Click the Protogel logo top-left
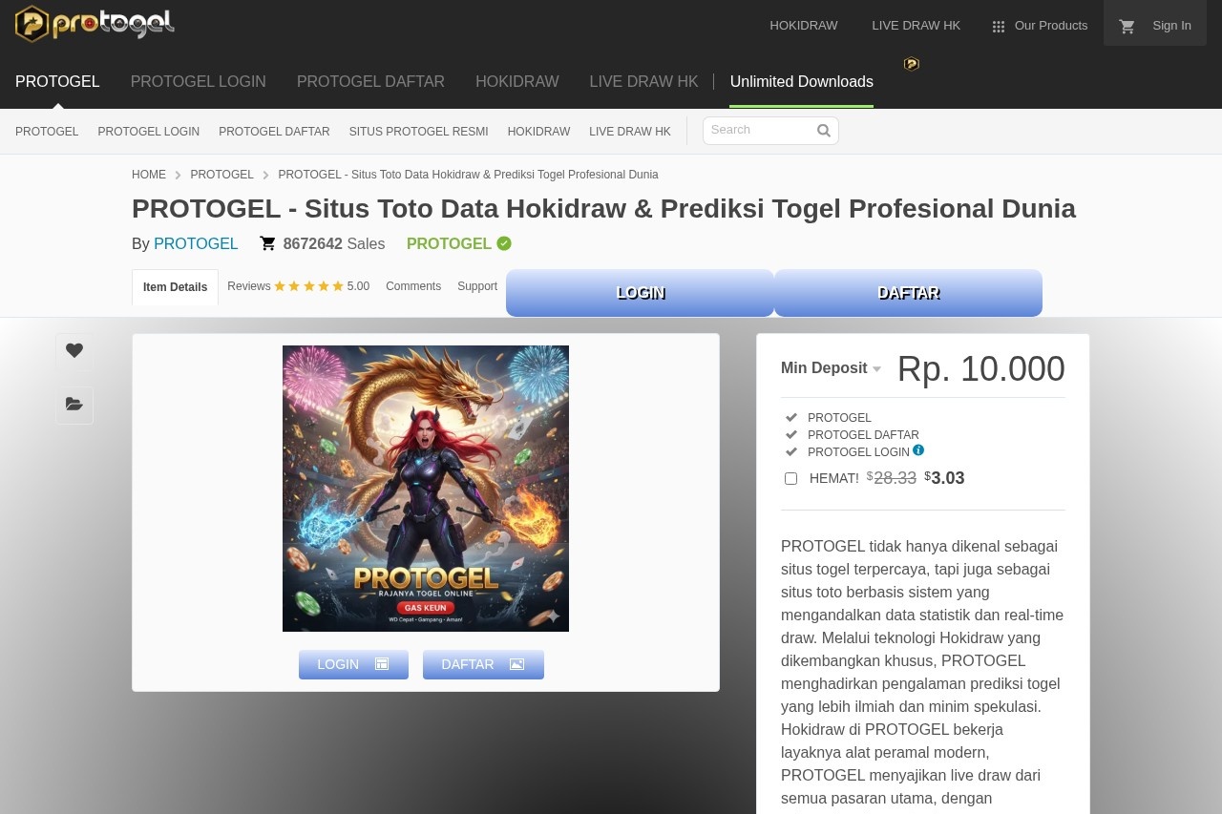Screen dimensions: 1222x814 [94, 24]
